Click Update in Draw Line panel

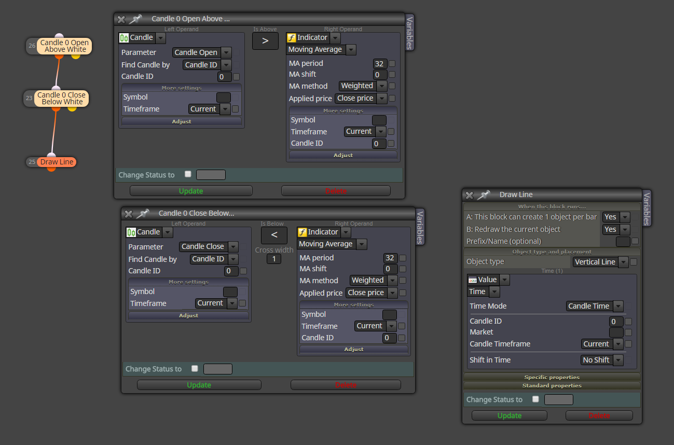[510, 415]
